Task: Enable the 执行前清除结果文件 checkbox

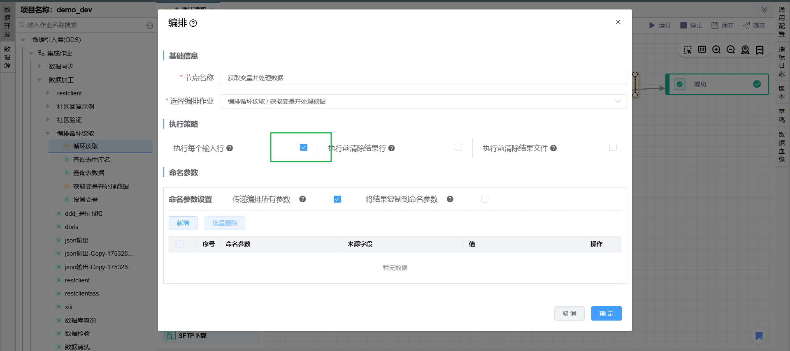Action: coord(613,148)
